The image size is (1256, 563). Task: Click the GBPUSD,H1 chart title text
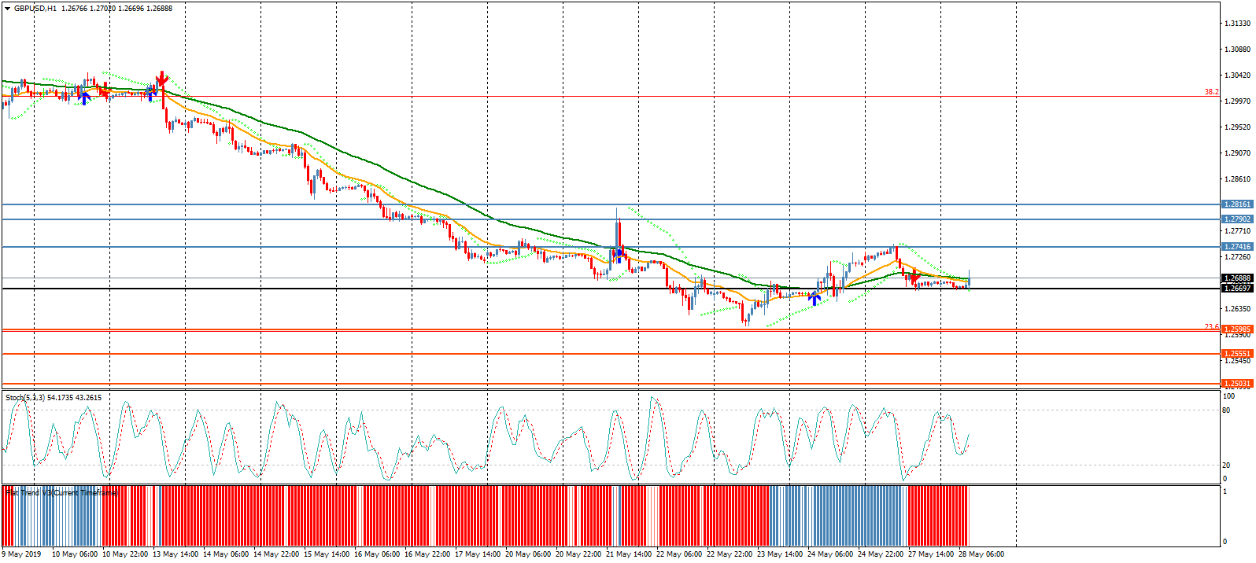click(35, 8)
